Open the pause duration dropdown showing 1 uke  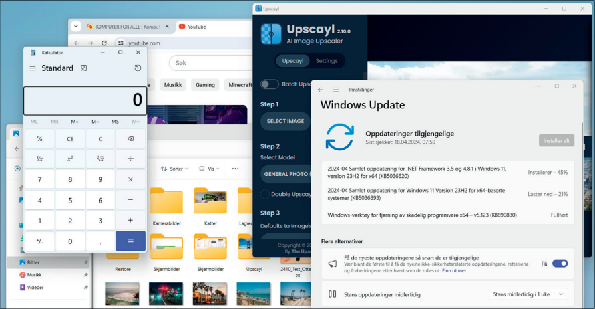click(528, 294)
